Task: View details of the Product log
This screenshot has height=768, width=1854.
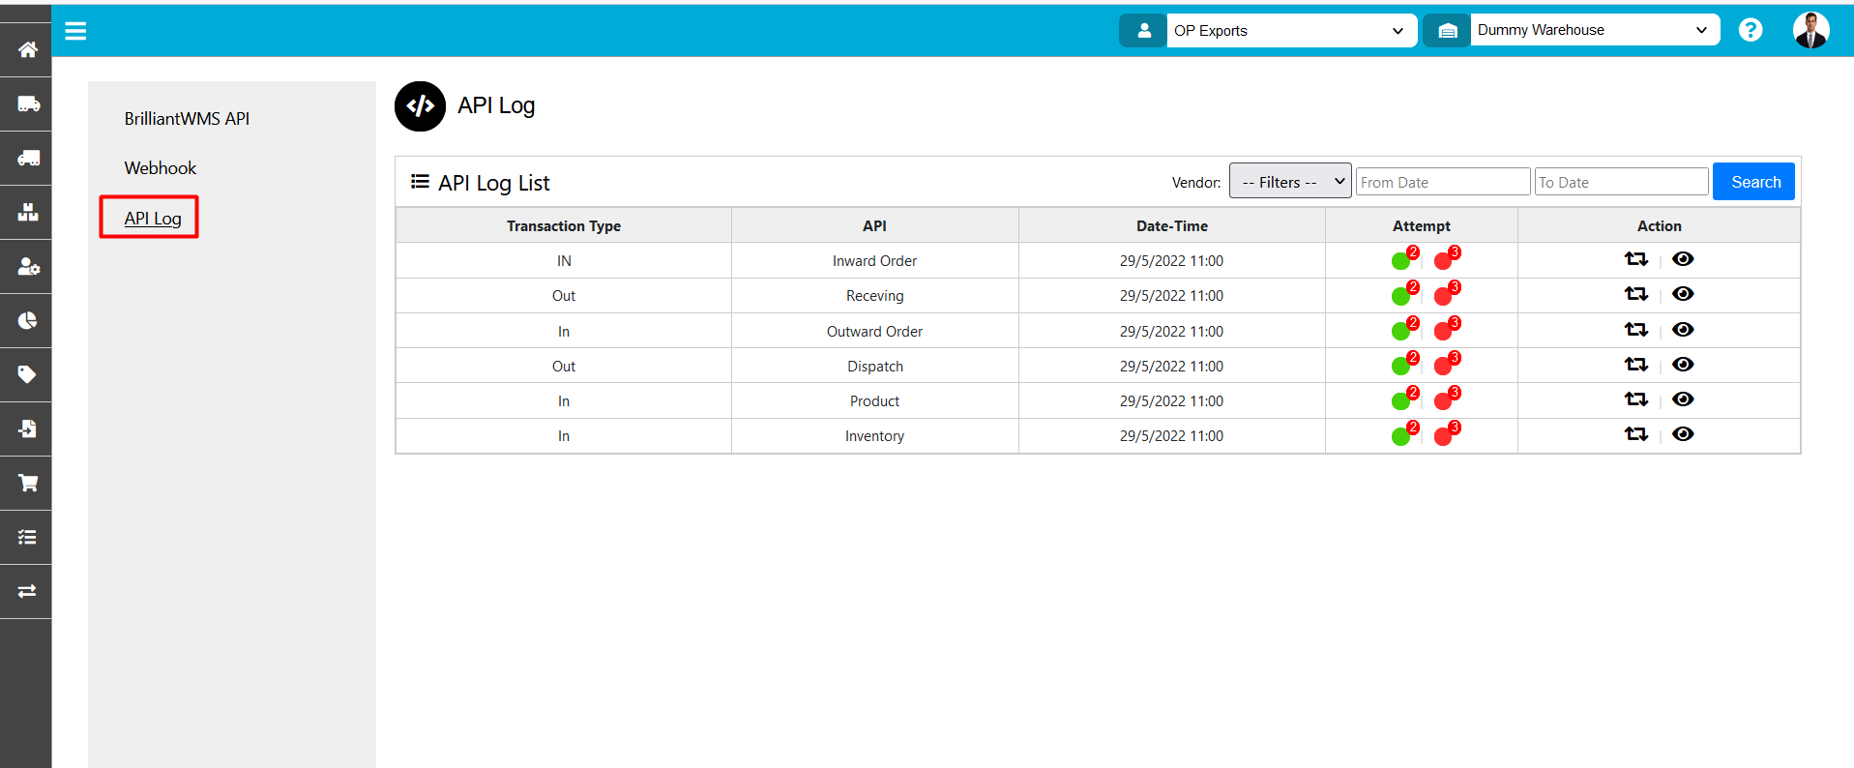Action: pyautogui.click(x=1683, y=399)
